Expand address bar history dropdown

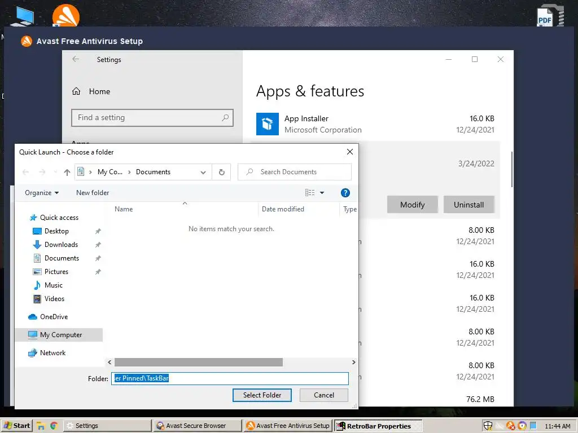click(x=203, y=172)
